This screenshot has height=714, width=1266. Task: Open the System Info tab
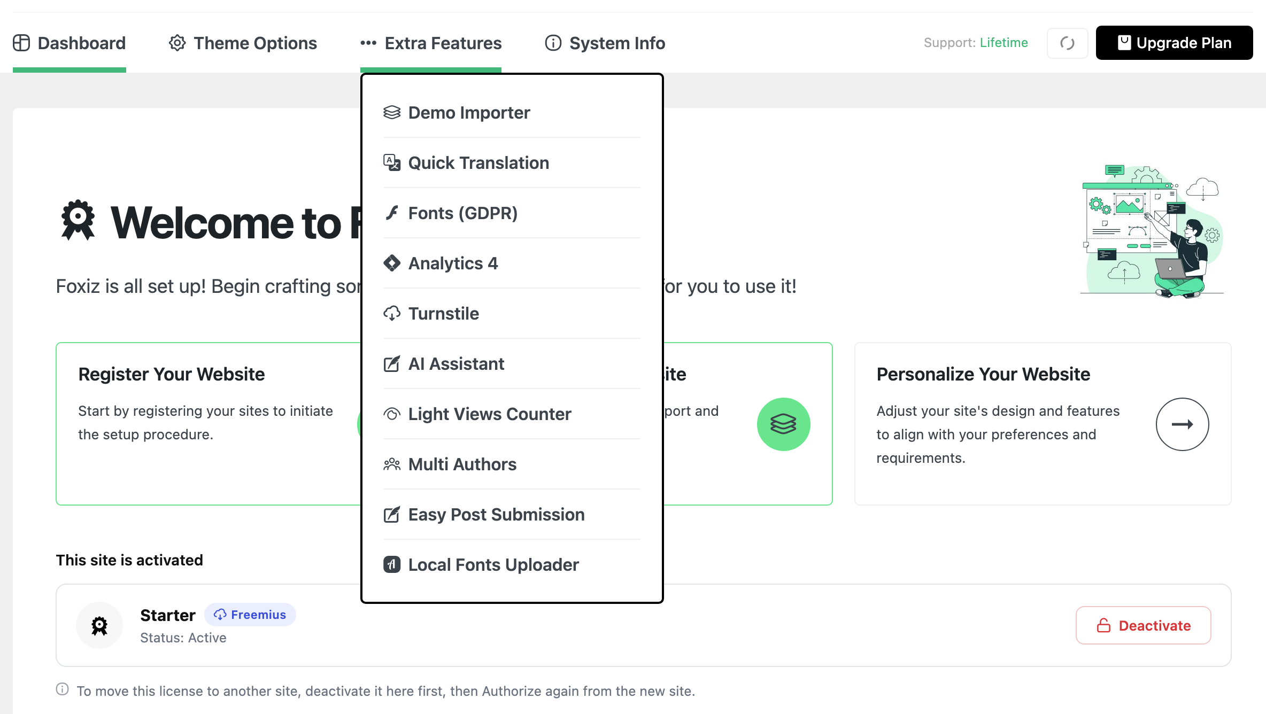[605, 43]
